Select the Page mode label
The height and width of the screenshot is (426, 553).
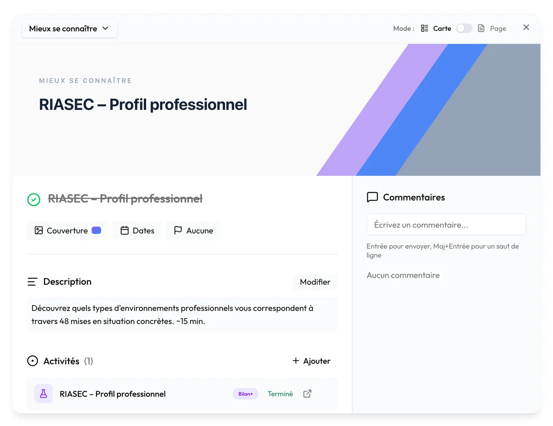tap(498, 29)
